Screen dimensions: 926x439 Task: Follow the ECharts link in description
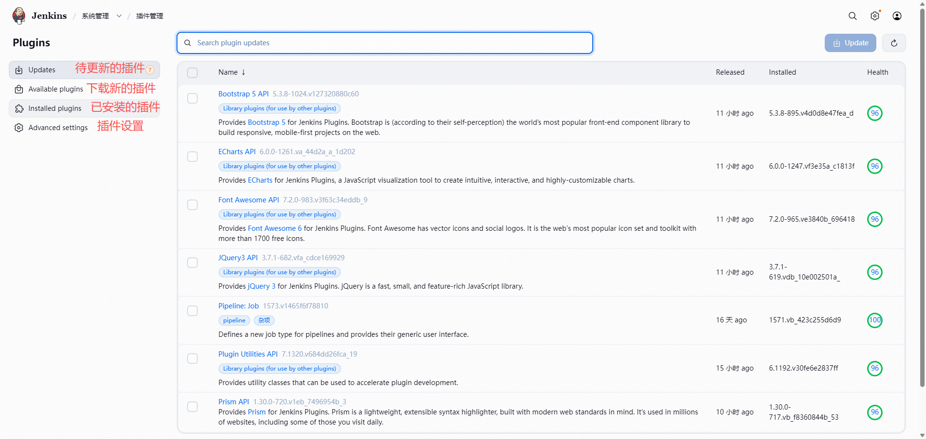(260, 180)
